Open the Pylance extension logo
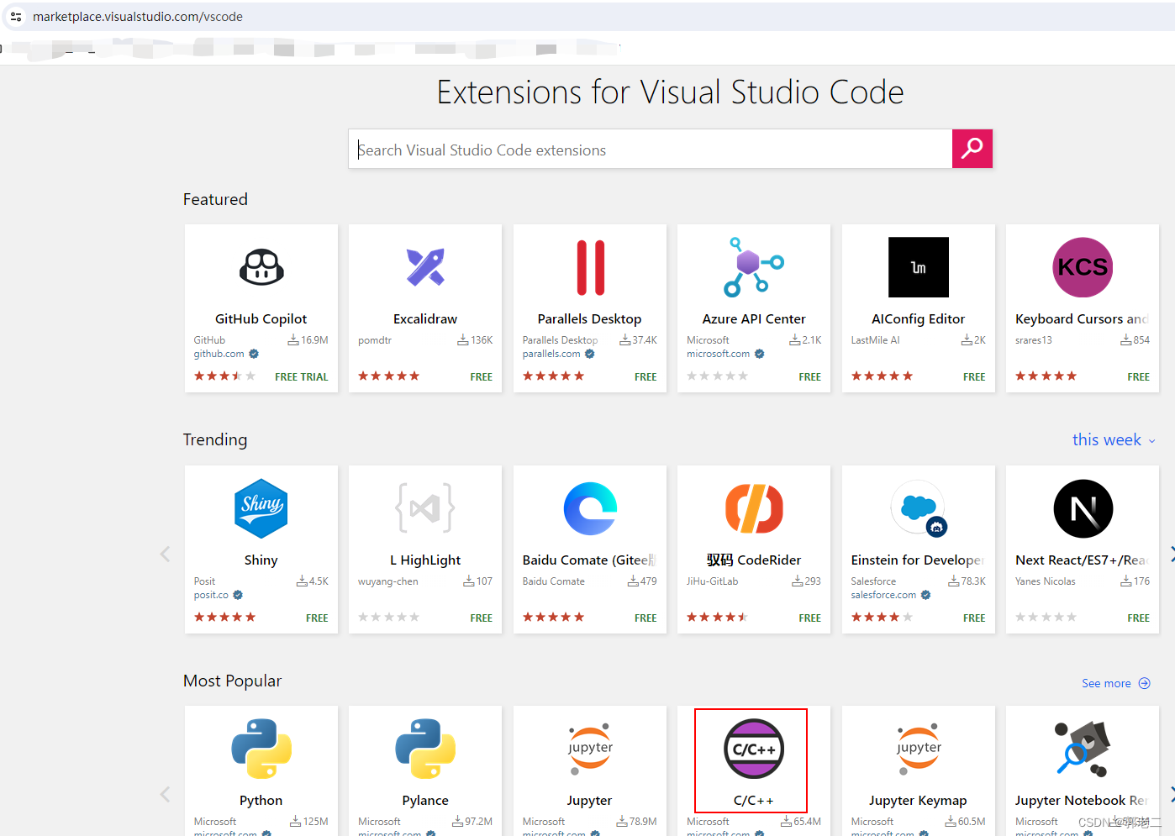This screenshot has width=1175, height=836. pos(425,749)
